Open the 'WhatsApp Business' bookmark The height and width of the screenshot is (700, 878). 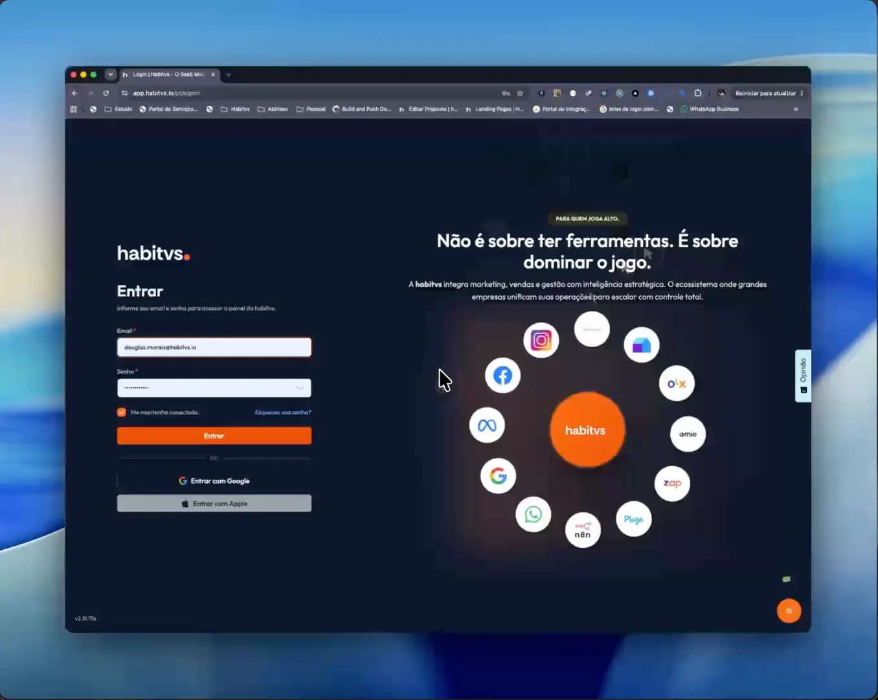[x=710, y=109]
